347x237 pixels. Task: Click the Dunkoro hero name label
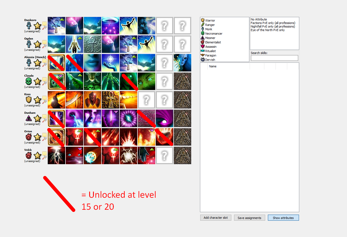(x=30, y=20)
